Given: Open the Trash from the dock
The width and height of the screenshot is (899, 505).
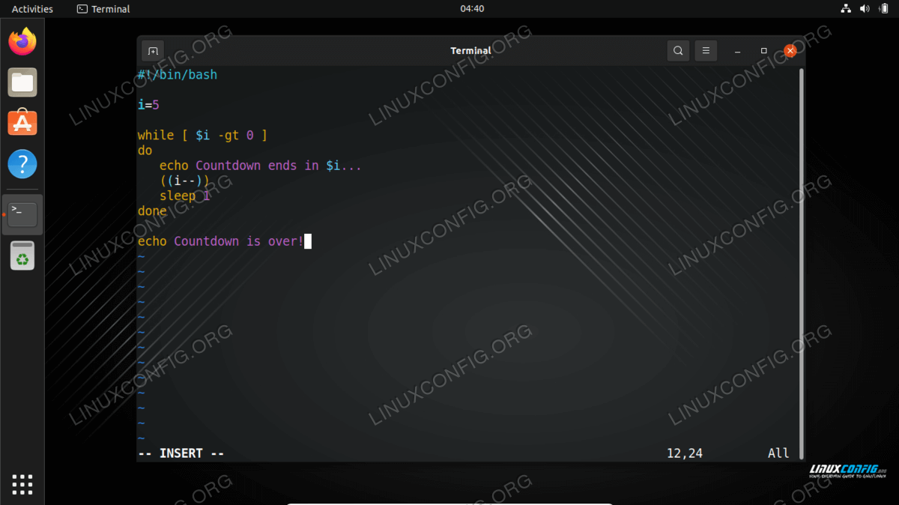Looking at the screenshot, I should (x=22, y=255).
